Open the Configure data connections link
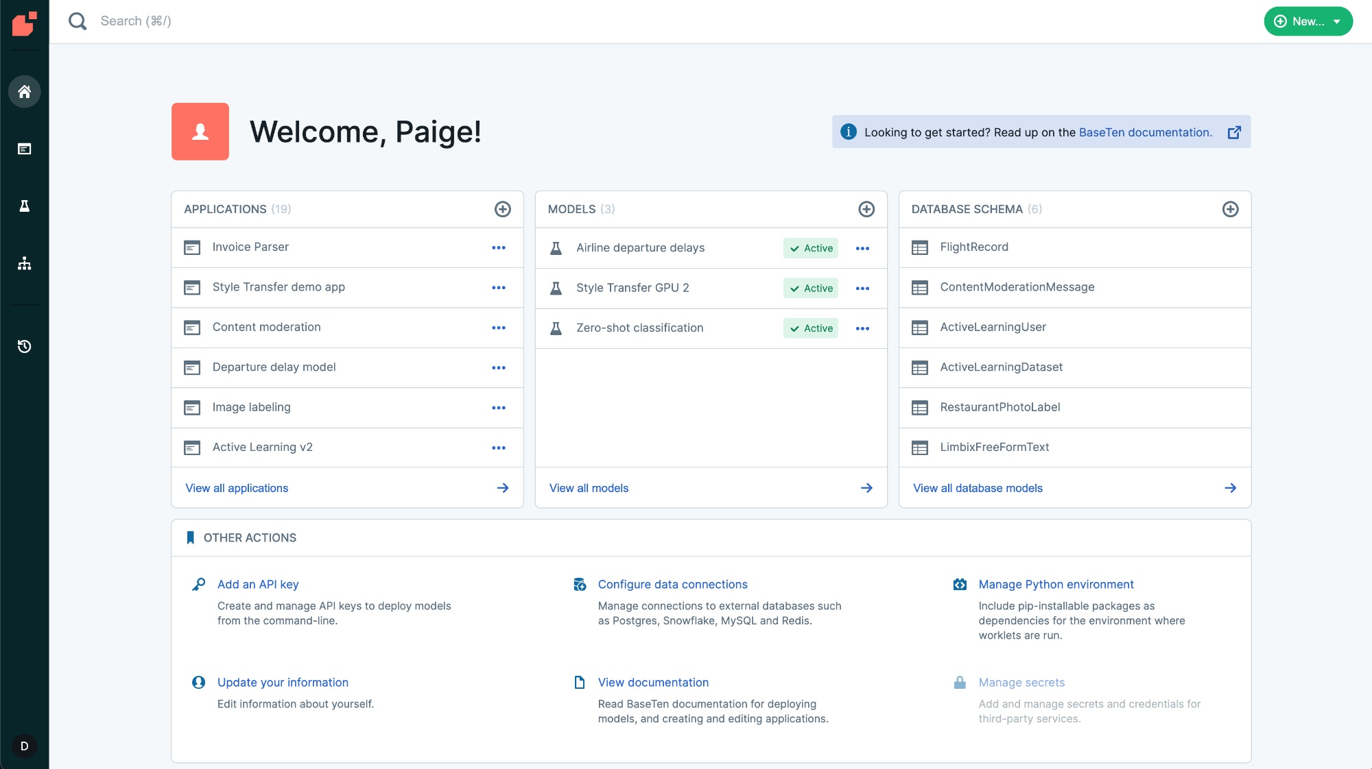Viewport: 1372px width, 769px height. click(x=672, y=585)
